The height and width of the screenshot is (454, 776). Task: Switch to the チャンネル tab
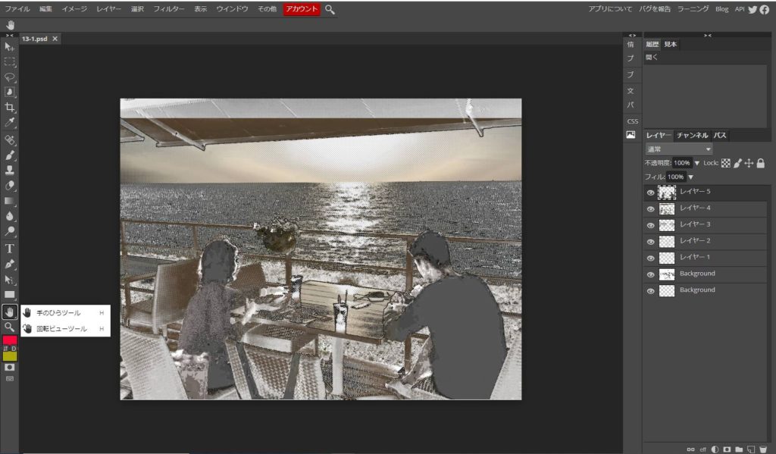pyautogui.click(x=692, y=135)
